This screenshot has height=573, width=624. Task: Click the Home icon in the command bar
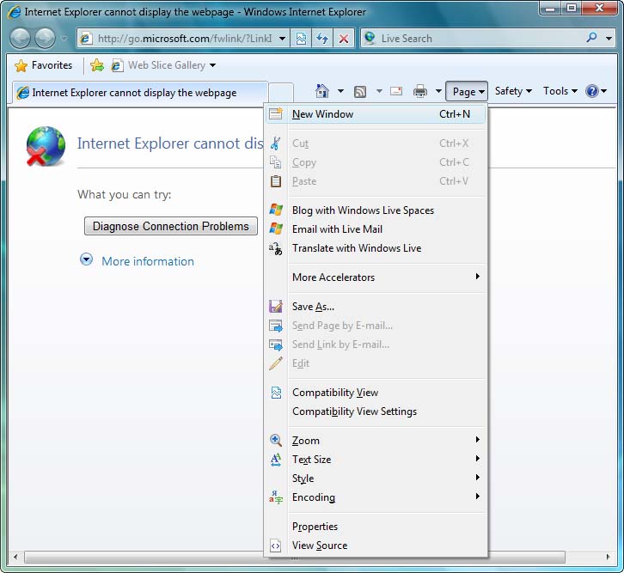pyautogui.click(x=322, y=91)
